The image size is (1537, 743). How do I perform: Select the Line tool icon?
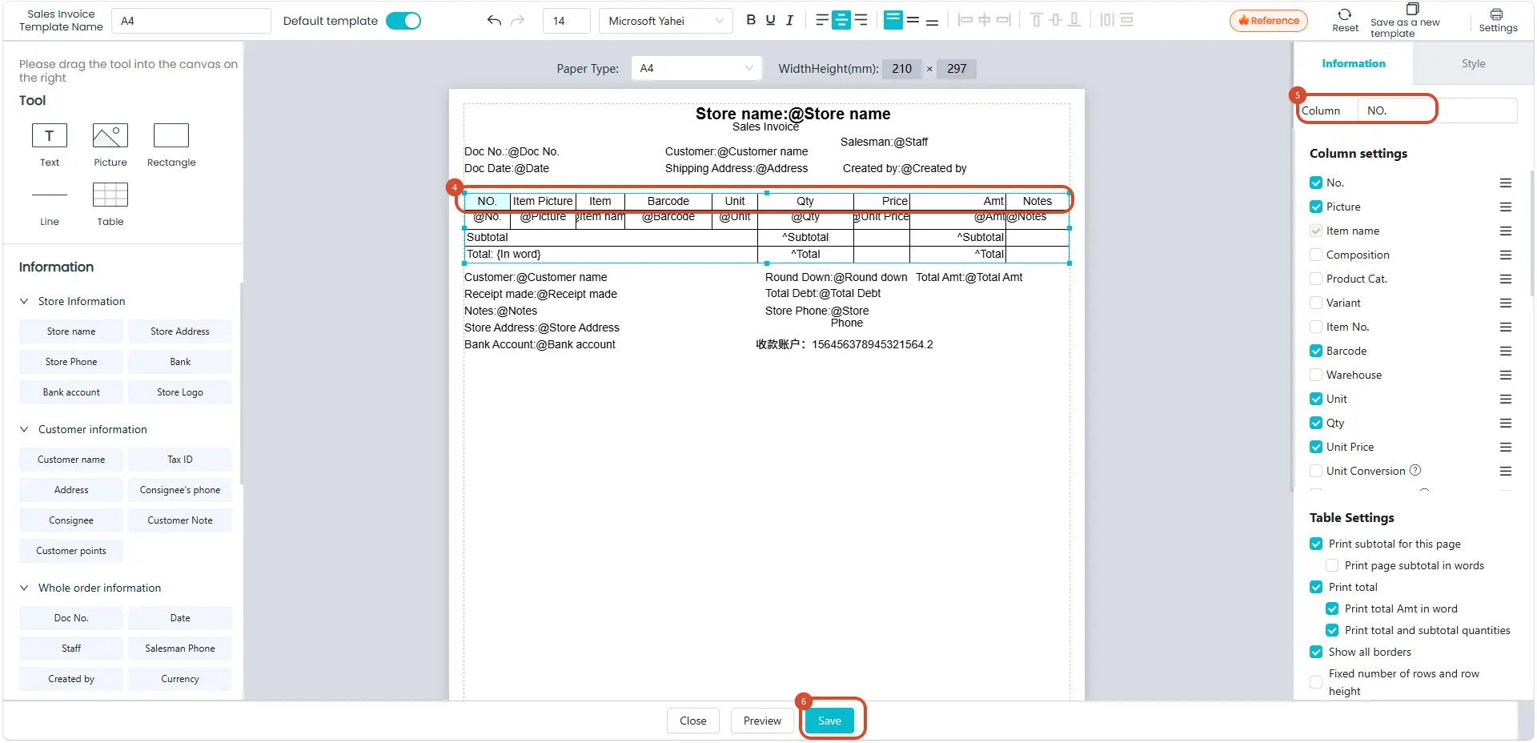click(50, 195)
